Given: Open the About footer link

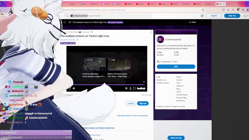Looking at the screenshot, I should (x=179, y=77).
